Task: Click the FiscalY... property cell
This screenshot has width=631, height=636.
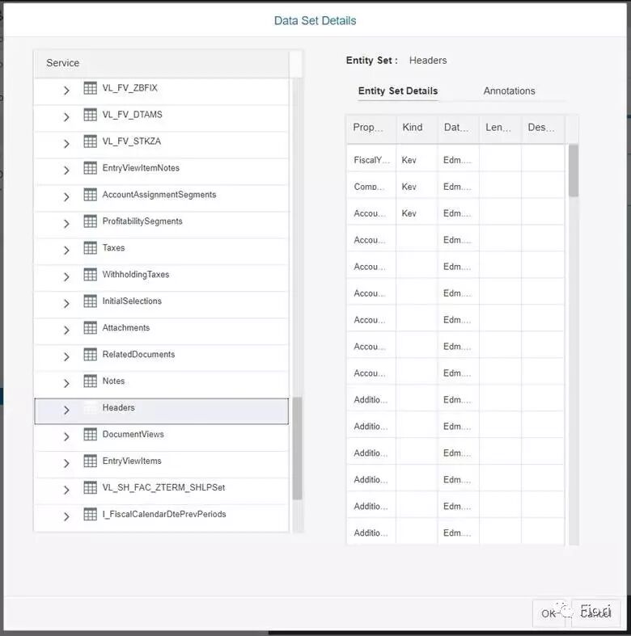Action: click(x=371, y=160)
